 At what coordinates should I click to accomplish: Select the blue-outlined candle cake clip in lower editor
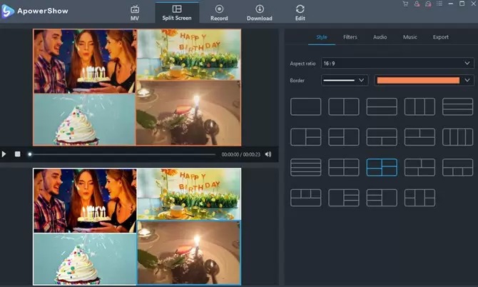coord(188,253)
